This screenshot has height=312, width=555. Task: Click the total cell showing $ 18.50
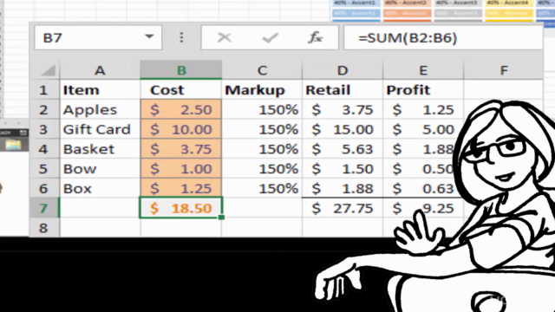pyautogui.click(x=181, y=208)
